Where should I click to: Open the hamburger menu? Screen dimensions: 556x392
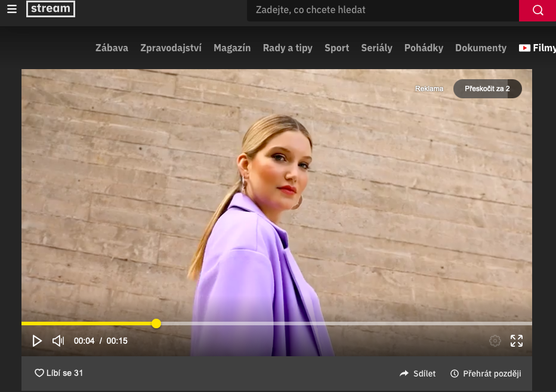coord(12,10)
